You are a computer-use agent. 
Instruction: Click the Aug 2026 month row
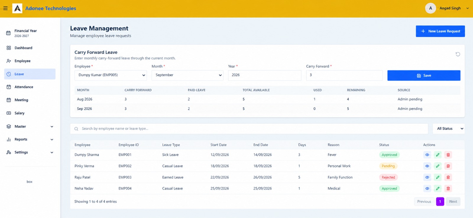point(267,99)
